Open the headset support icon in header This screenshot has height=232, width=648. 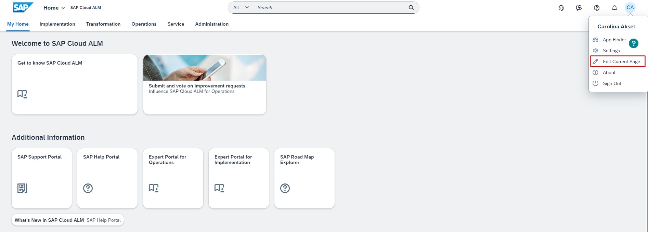click(x=561, y=8)
